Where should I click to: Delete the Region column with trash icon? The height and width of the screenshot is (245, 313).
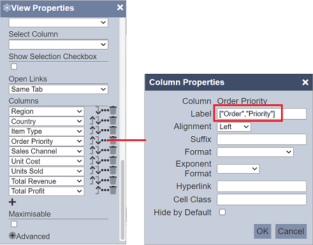(113, 110)
